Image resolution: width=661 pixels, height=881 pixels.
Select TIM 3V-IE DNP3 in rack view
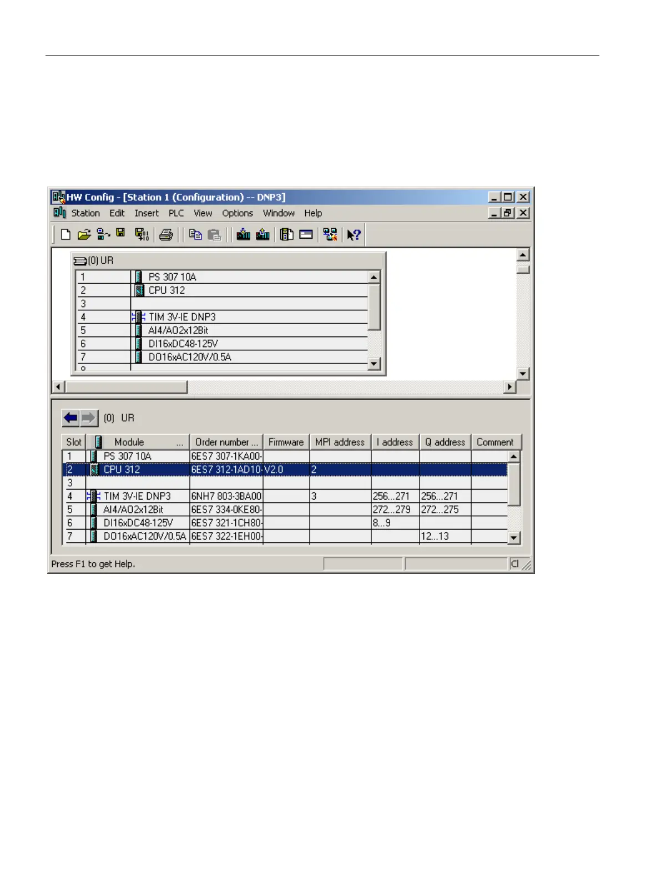pyautogui.click(x=182, y=317)
